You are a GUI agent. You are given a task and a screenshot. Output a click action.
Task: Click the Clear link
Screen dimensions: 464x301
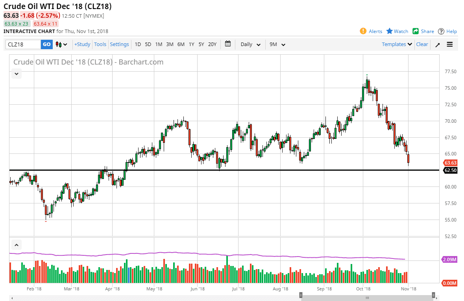422,44
